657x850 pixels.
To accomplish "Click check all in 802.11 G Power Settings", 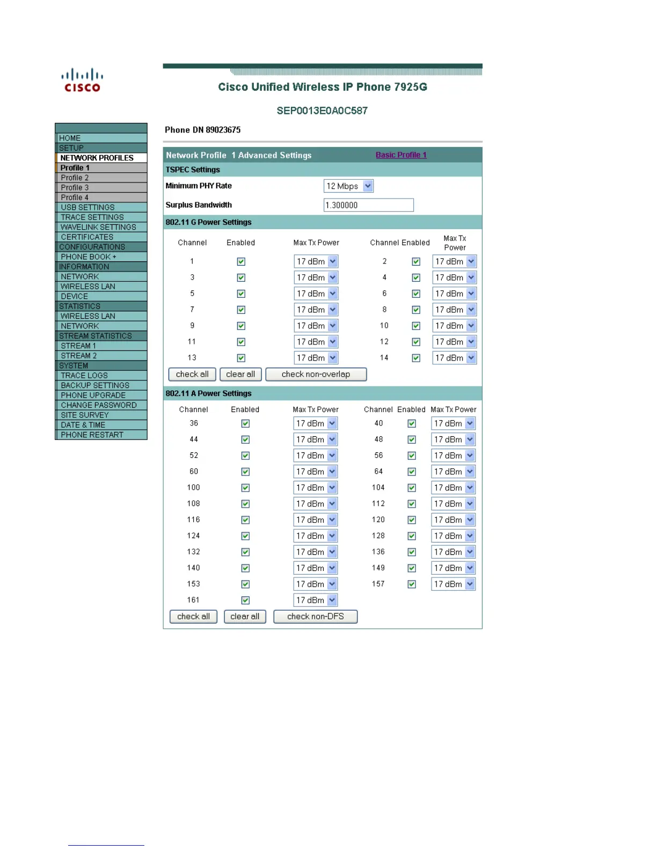I will tap(192, 375).
